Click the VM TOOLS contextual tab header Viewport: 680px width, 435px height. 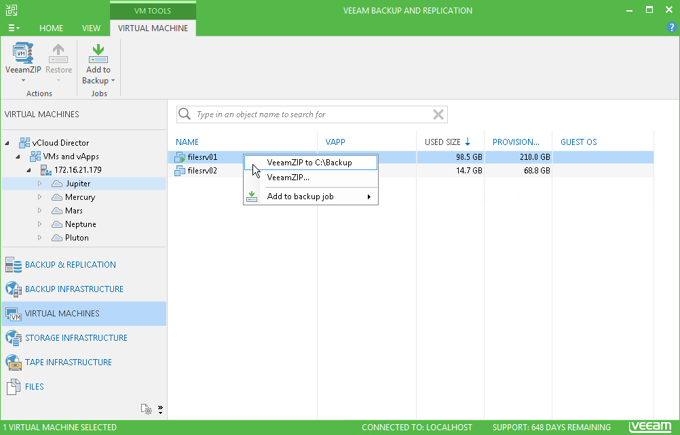point(153,10)
